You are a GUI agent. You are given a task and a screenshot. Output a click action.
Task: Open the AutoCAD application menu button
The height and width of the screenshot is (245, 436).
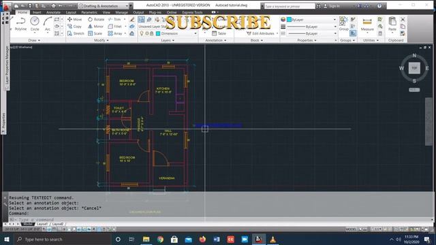point(6,7)
